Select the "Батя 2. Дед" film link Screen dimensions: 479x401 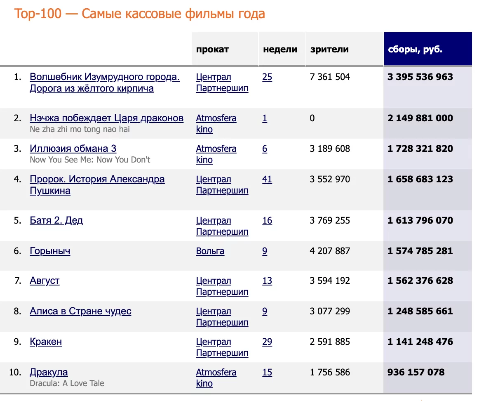click(x=56, y=221)
